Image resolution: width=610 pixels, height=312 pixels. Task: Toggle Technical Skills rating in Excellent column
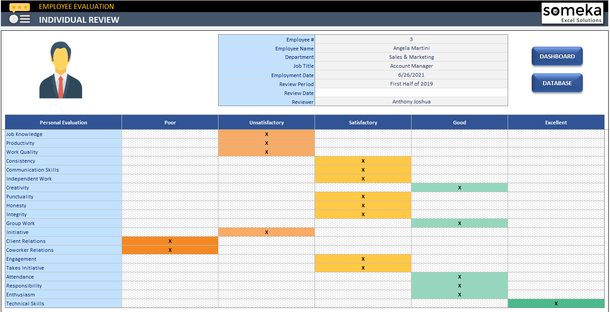(x=556, y=303)
